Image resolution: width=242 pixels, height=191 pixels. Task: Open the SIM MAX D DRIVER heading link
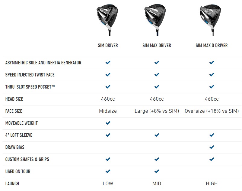[x=212, y=45]
